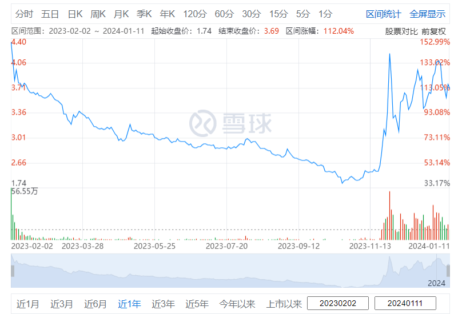Select the 近3年 time range

tap(163, 304)
